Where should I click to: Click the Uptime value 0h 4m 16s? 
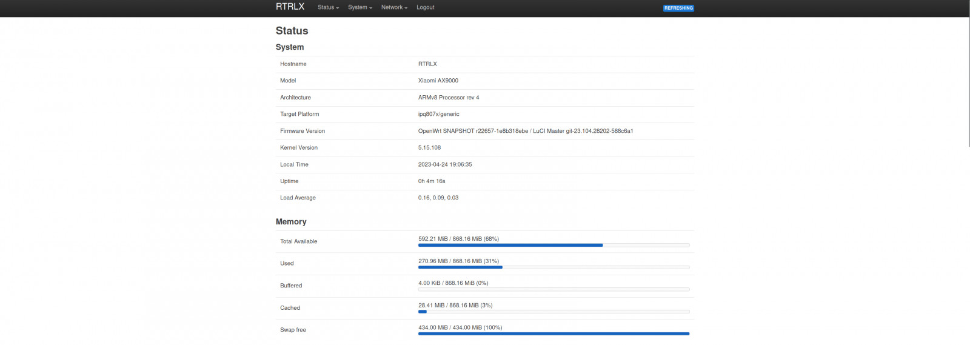pyautogui.click(x=431, y=181)
